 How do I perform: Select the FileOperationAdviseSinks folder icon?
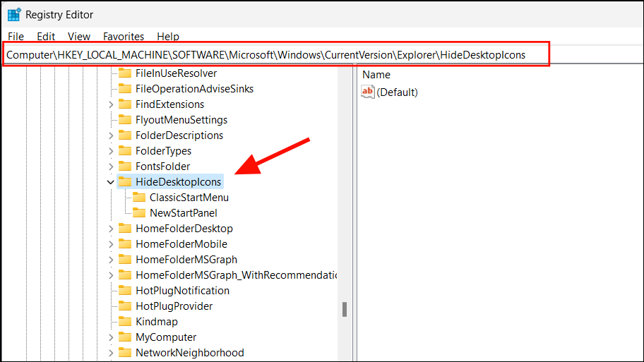tap(125, 89)
